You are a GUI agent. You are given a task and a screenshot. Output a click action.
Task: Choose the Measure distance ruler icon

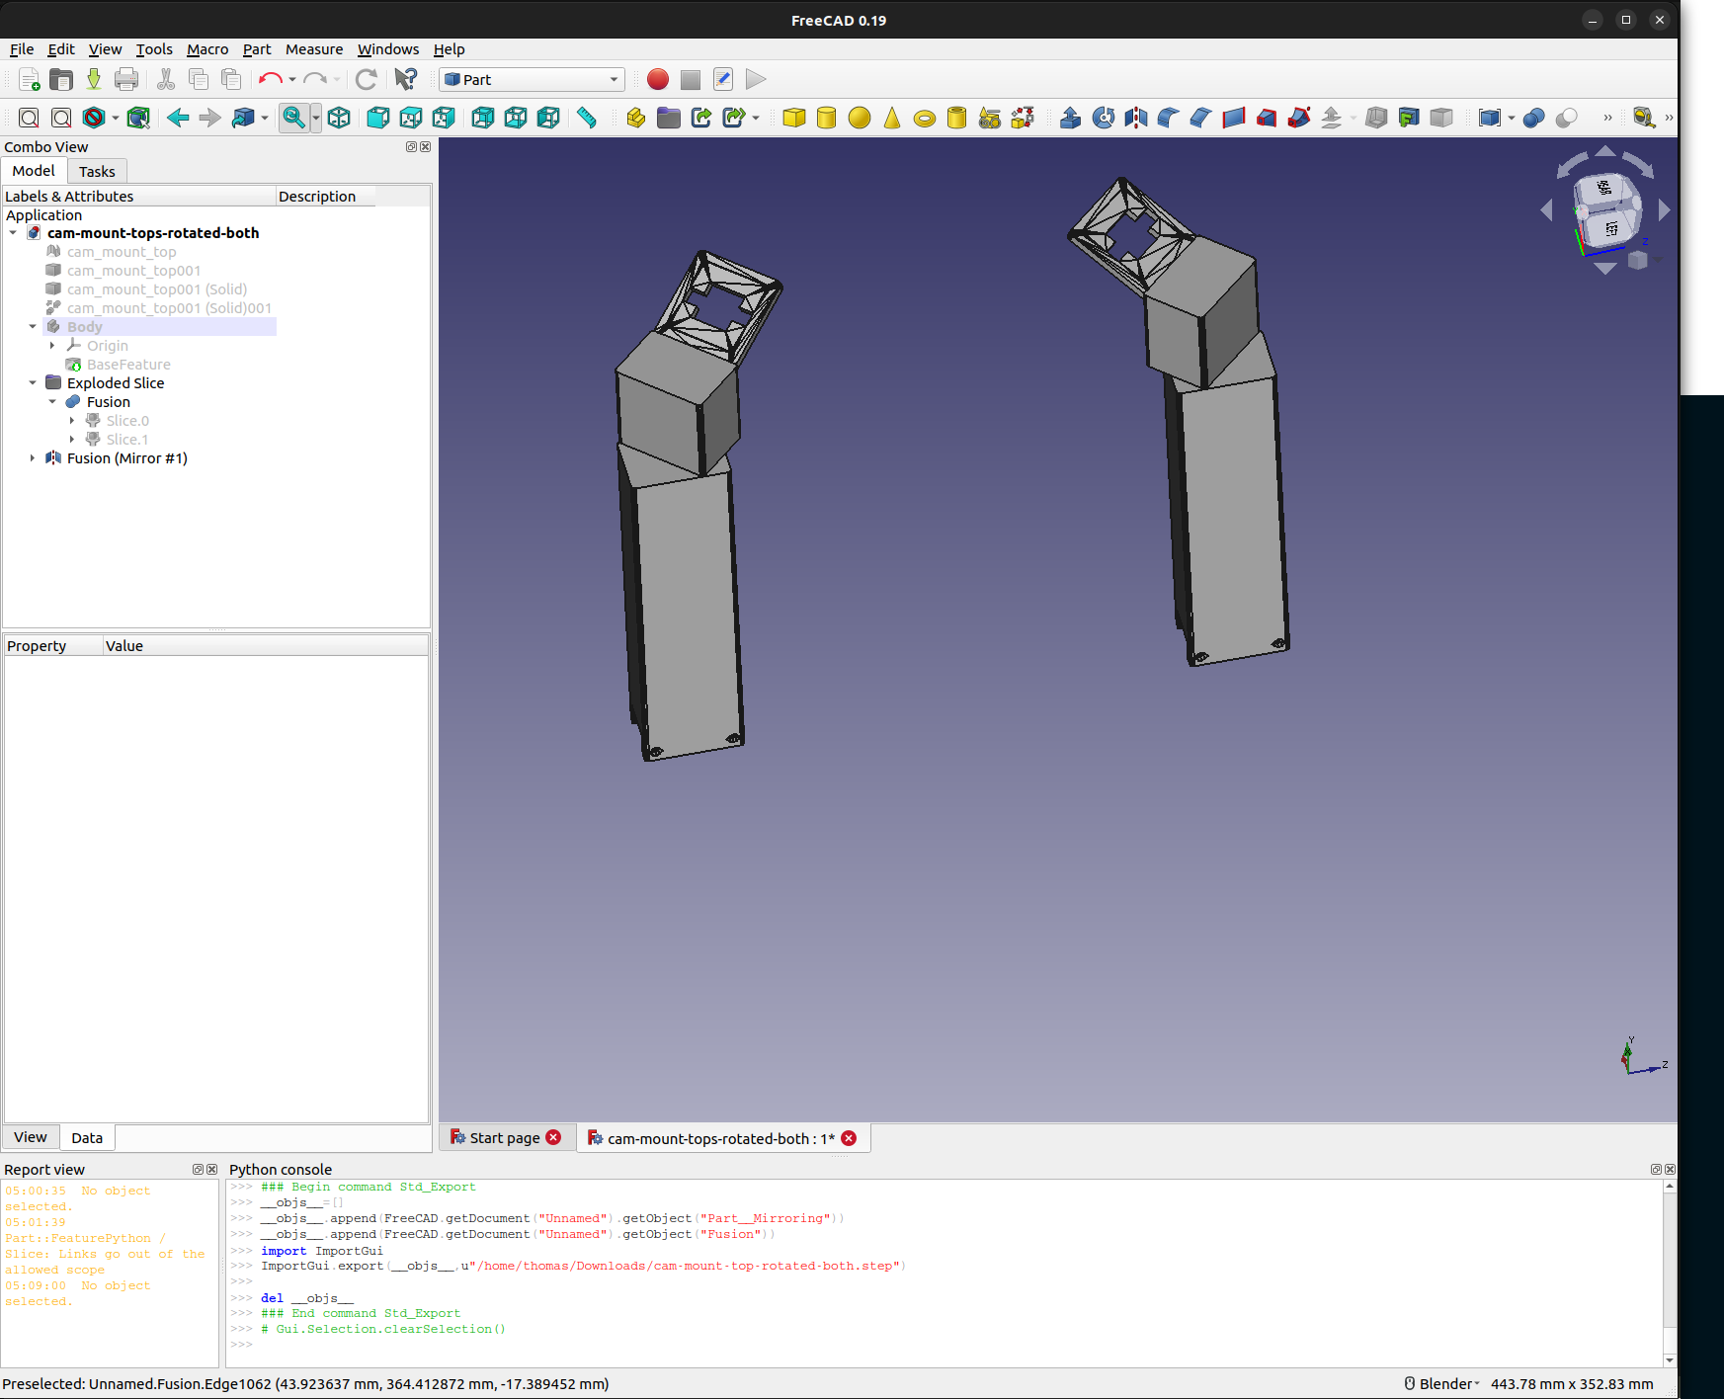coord(587,119)
